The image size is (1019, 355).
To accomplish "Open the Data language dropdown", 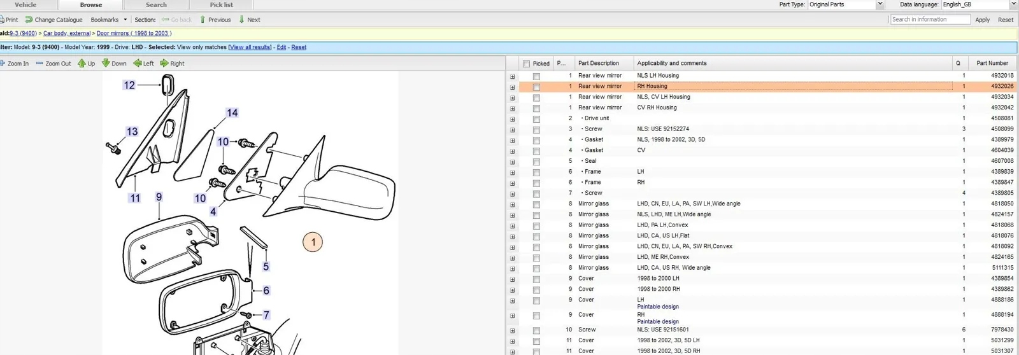I will point(1013,4).
